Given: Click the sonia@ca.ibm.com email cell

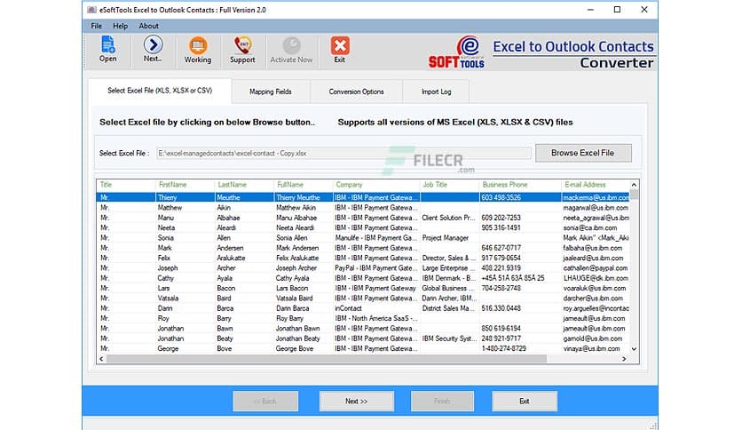Looking at the screenshot, I should pos(596,227).
